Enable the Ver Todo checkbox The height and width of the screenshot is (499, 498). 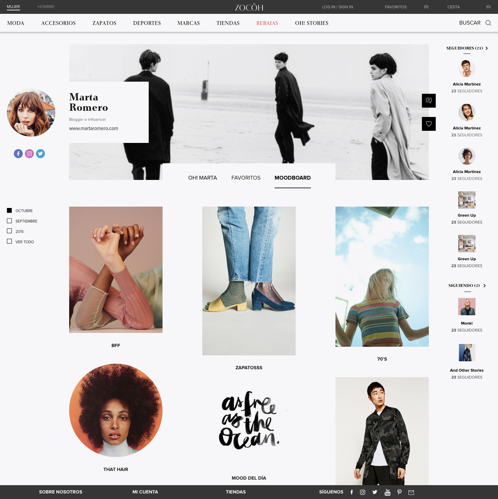click(x=9, y=242)
